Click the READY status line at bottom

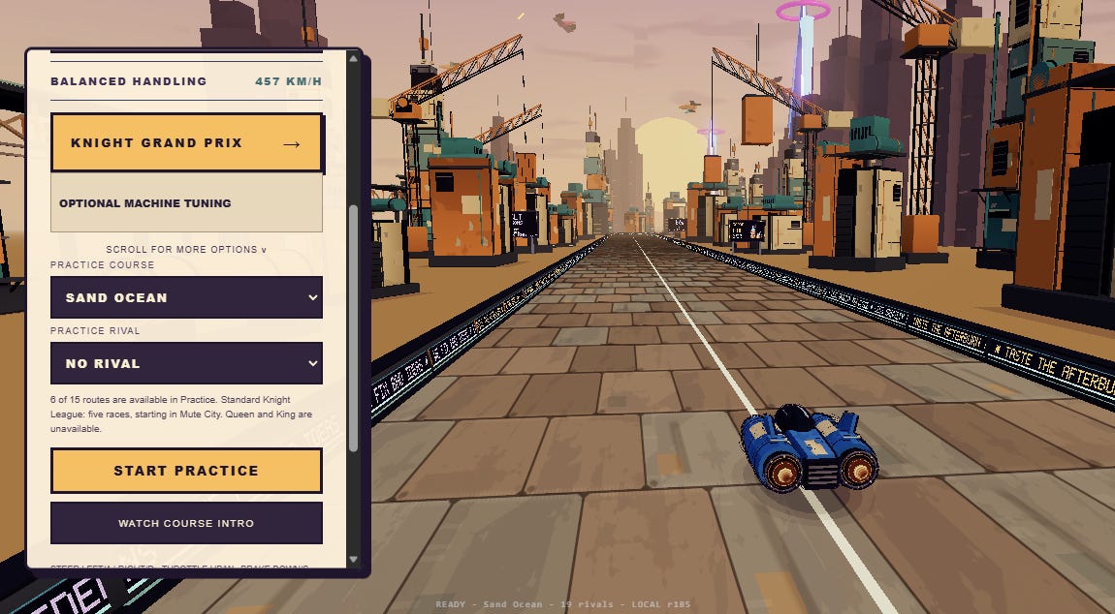point(562,604)
